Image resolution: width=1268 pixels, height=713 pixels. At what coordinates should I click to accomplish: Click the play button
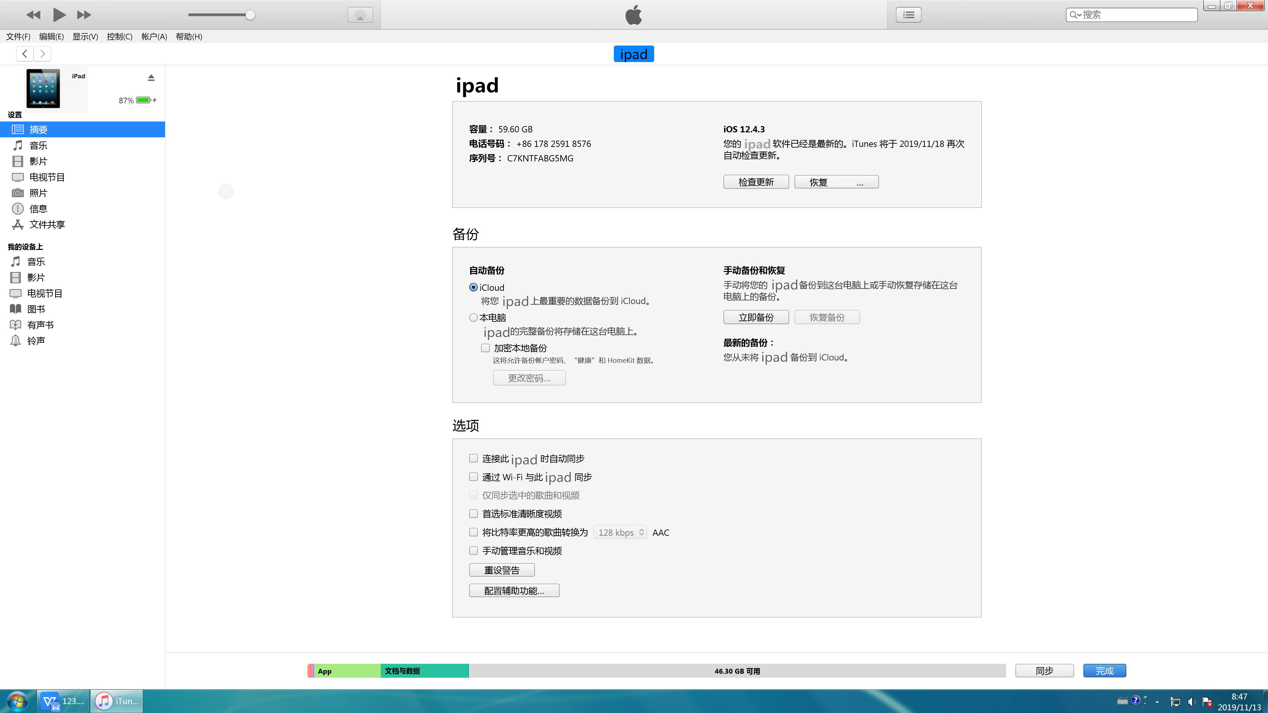tap(59, 15)
